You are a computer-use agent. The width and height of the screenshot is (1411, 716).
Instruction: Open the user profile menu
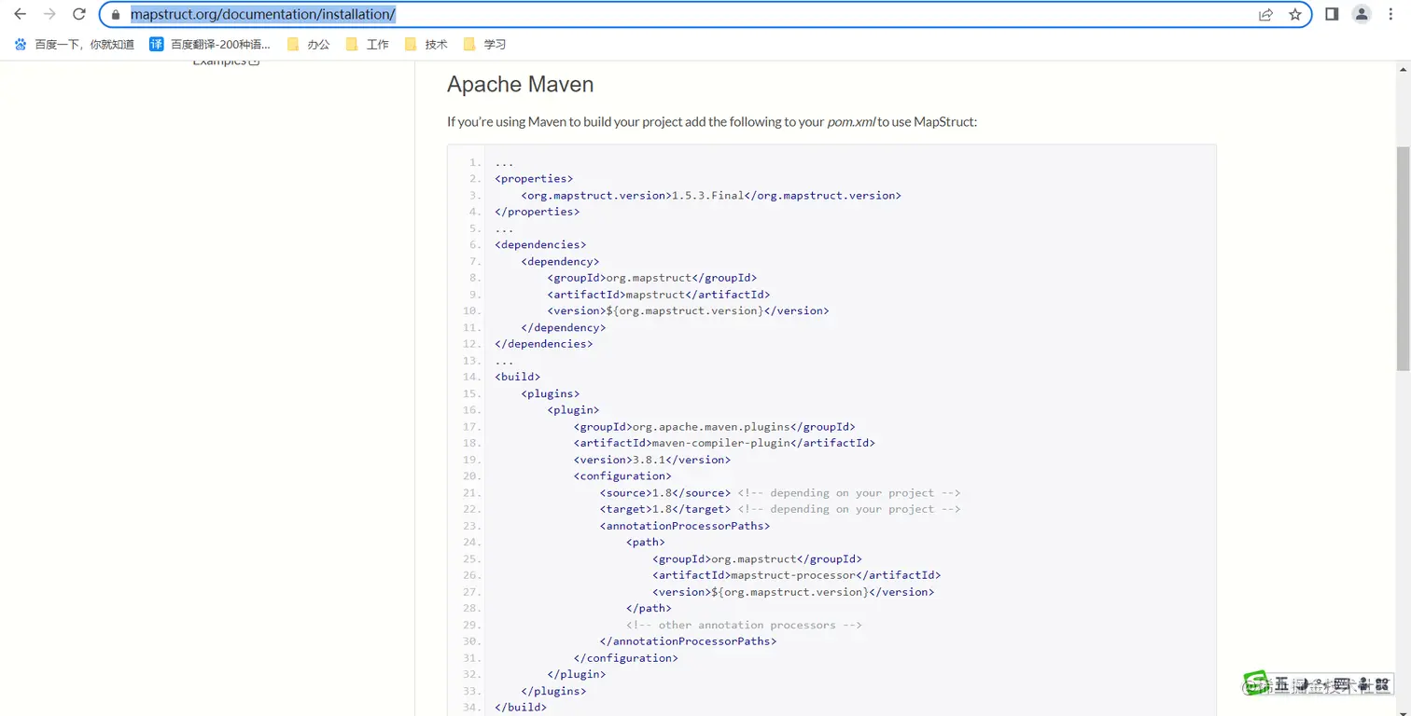(1362, 14)
